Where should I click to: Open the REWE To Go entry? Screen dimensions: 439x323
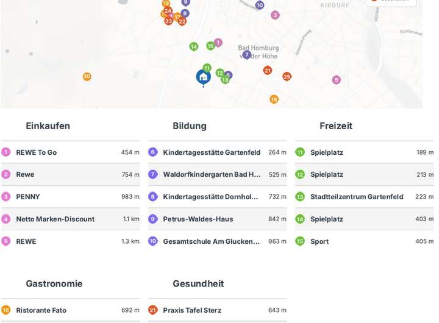point(71,152)
